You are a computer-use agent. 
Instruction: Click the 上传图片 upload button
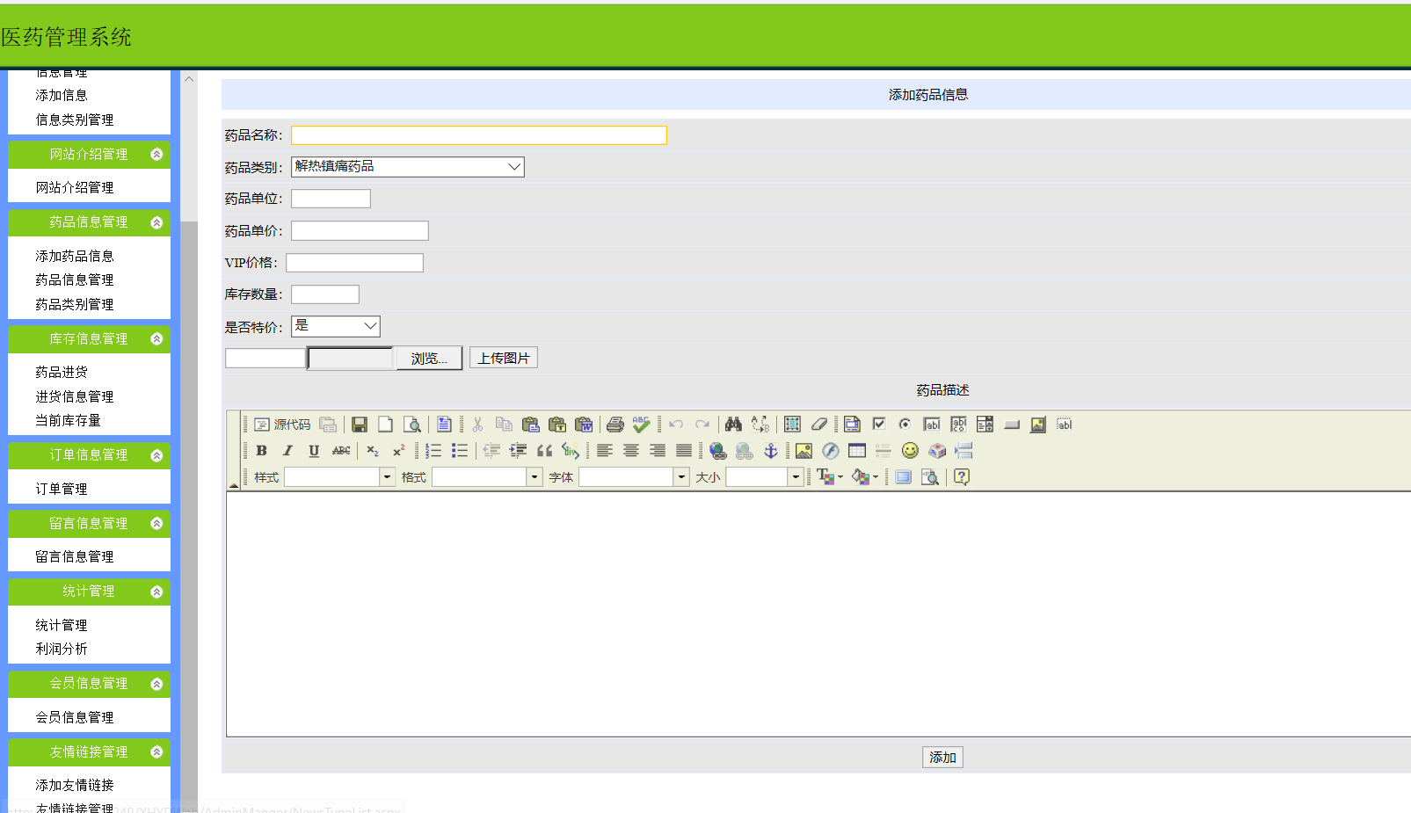(x=503, y=358)
